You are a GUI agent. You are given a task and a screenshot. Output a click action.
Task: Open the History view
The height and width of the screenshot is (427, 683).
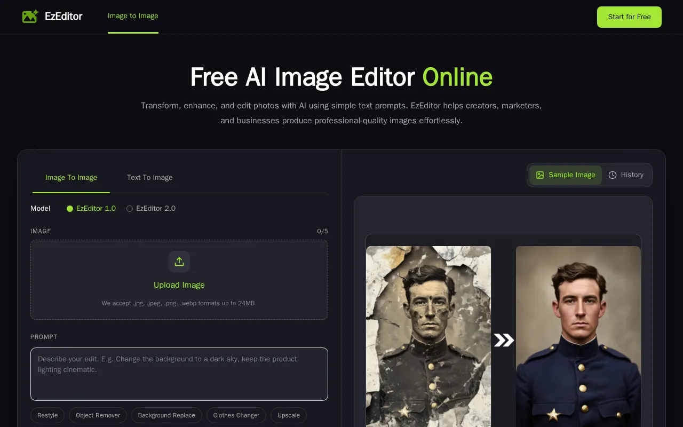pos(626,175)
